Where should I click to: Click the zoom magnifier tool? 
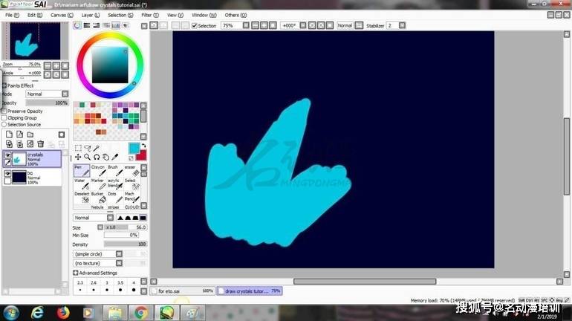(87, 157)
